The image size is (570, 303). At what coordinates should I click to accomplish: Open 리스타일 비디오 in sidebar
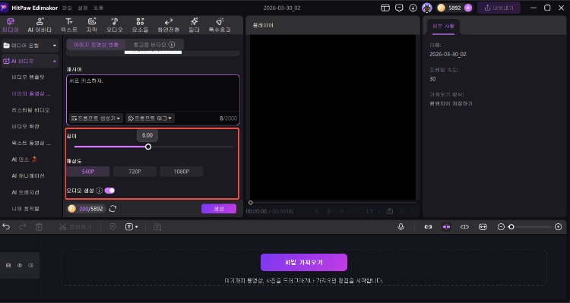(30, 109)
